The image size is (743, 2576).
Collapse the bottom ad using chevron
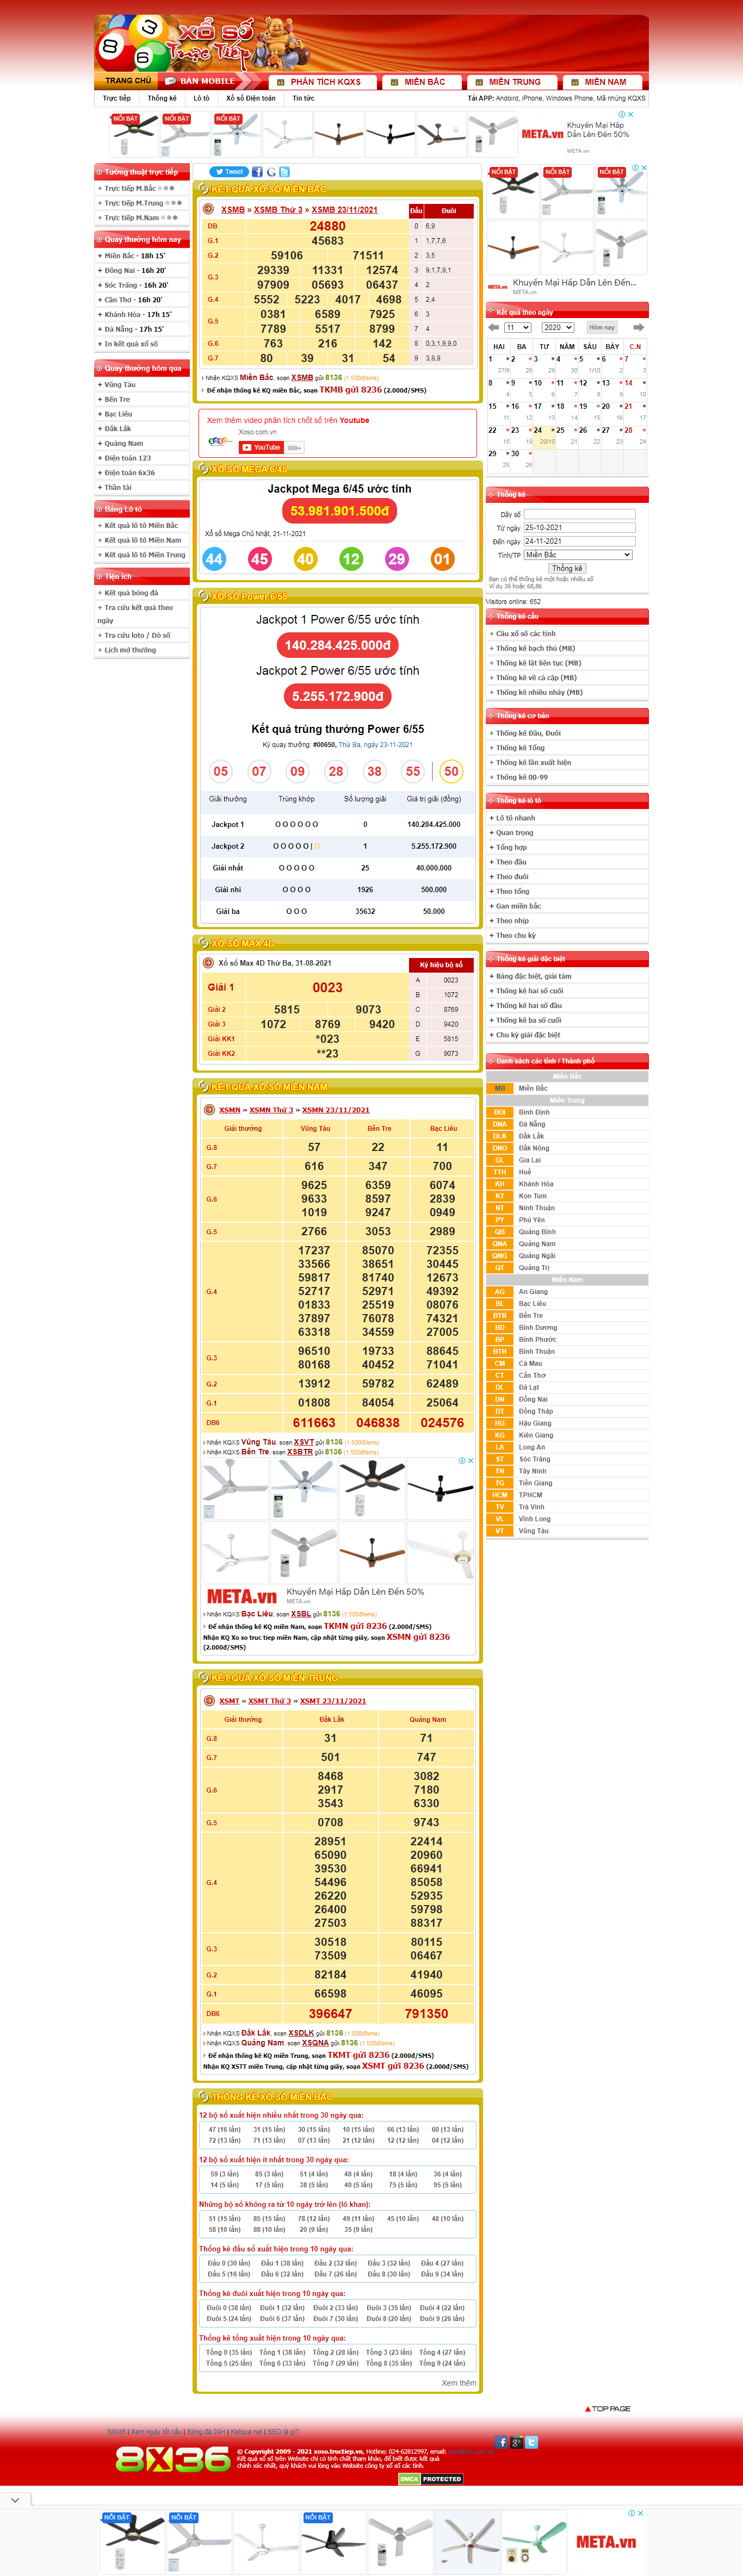tap(15, 2500)
